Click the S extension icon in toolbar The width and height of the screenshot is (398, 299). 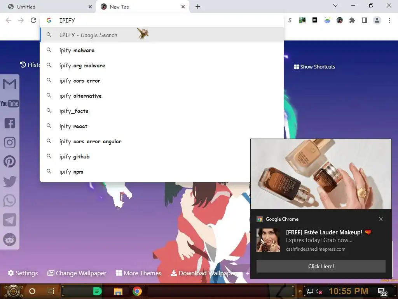point(290,20)
